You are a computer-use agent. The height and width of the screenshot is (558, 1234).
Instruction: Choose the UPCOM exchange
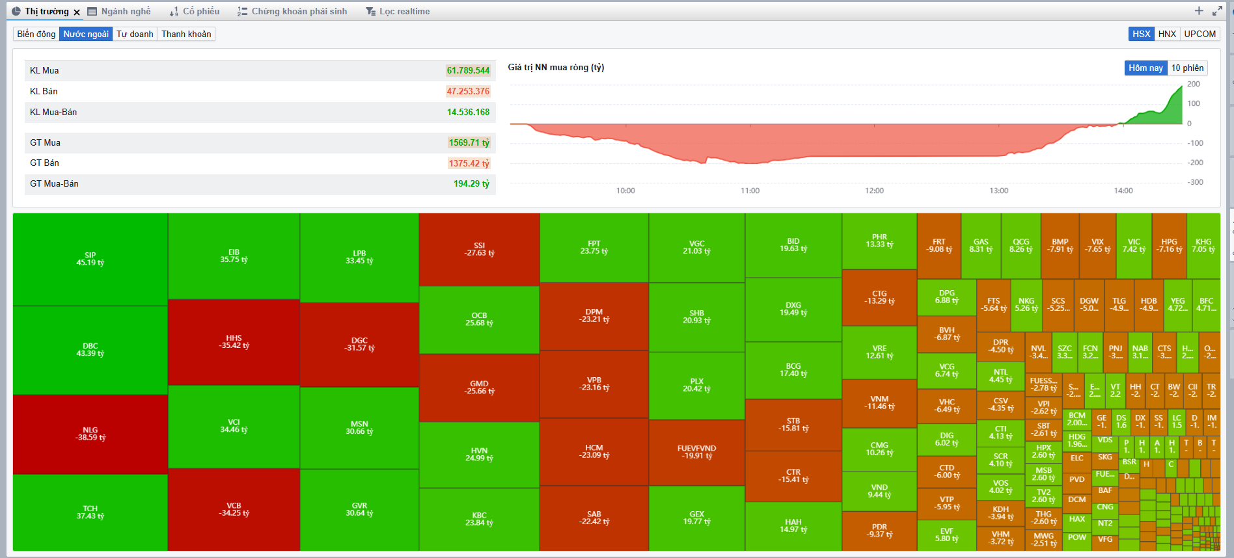click(1200, 34)
